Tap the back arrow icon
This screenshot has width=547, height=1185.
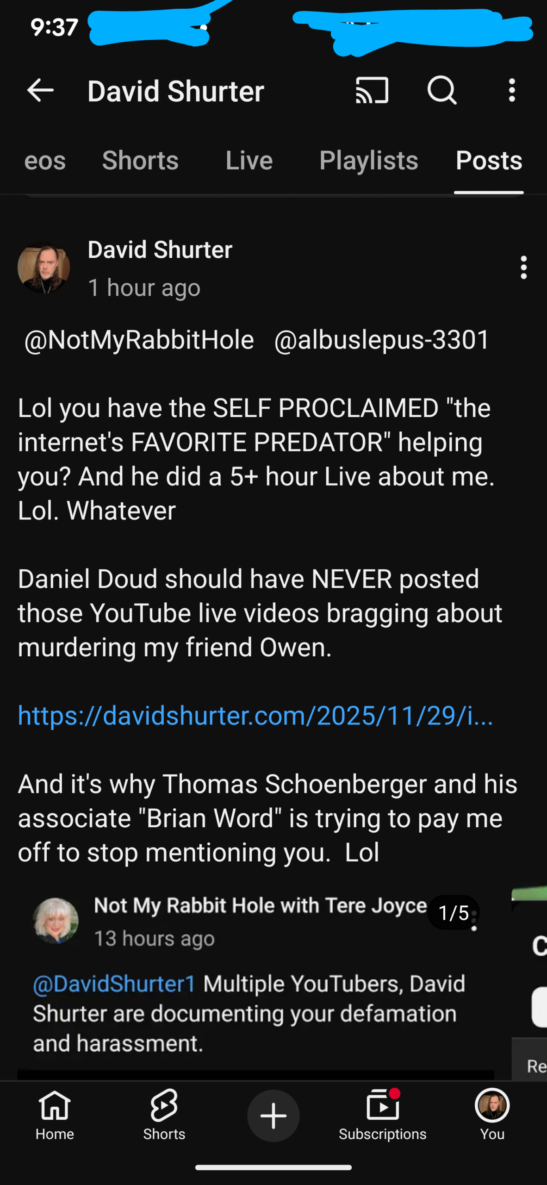[41, 90]
